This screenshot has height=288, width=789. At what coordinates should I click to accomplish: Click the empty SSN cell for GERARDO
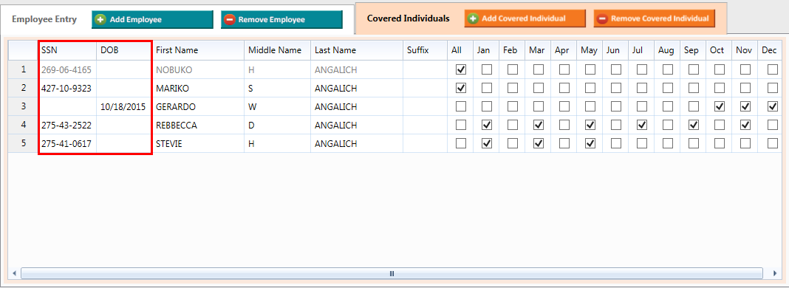click(x=67, y=106)
